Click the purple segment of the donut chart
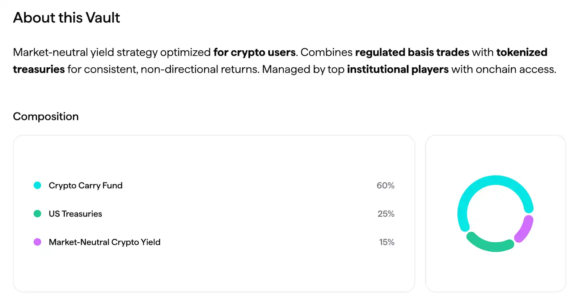Viewport: 579px width, 302px height. point(525,229)
